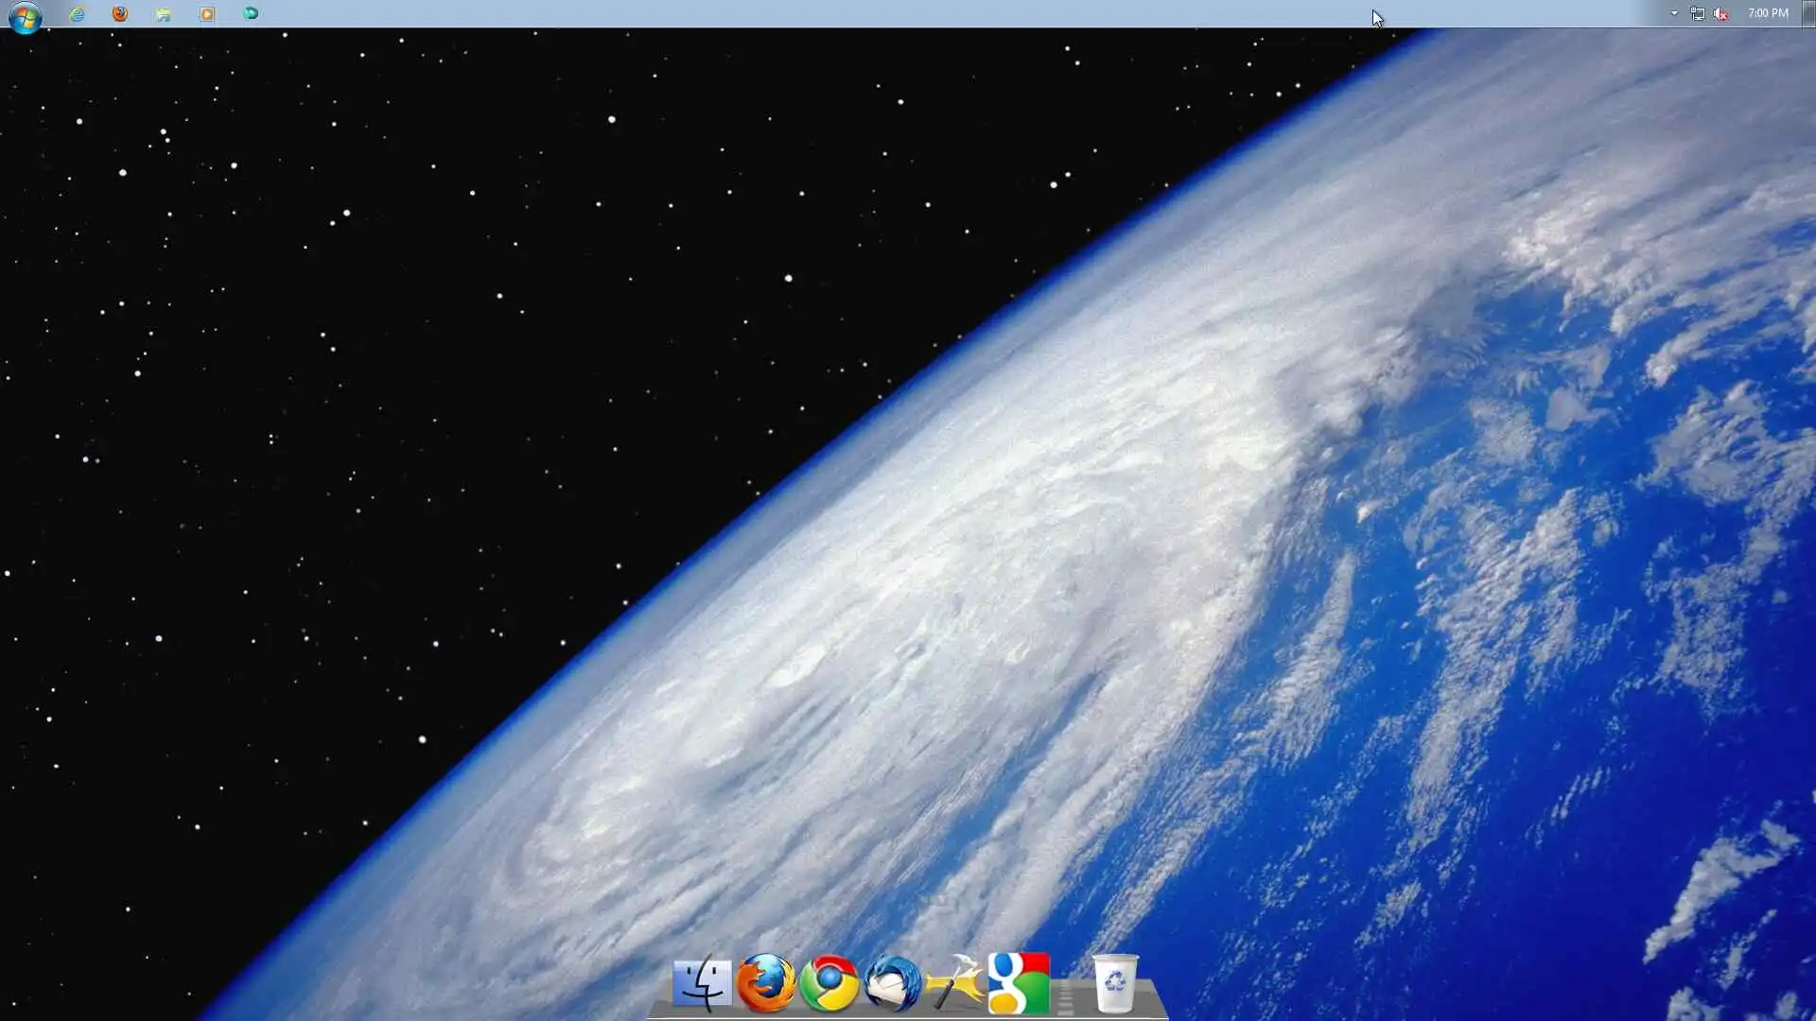
Task: Click the hammer and tools dock icon
Action: click(955, 983)
